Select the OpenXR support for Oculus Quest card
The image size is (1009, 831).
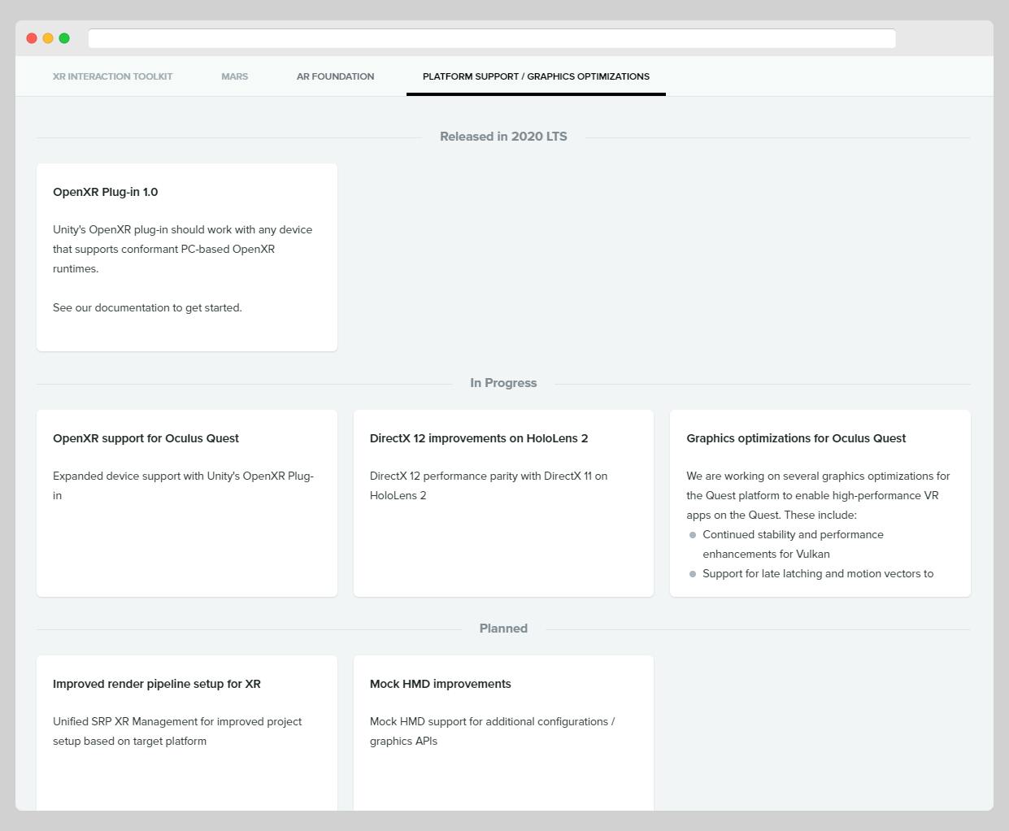pyautogui.click(x=186, y=503)
